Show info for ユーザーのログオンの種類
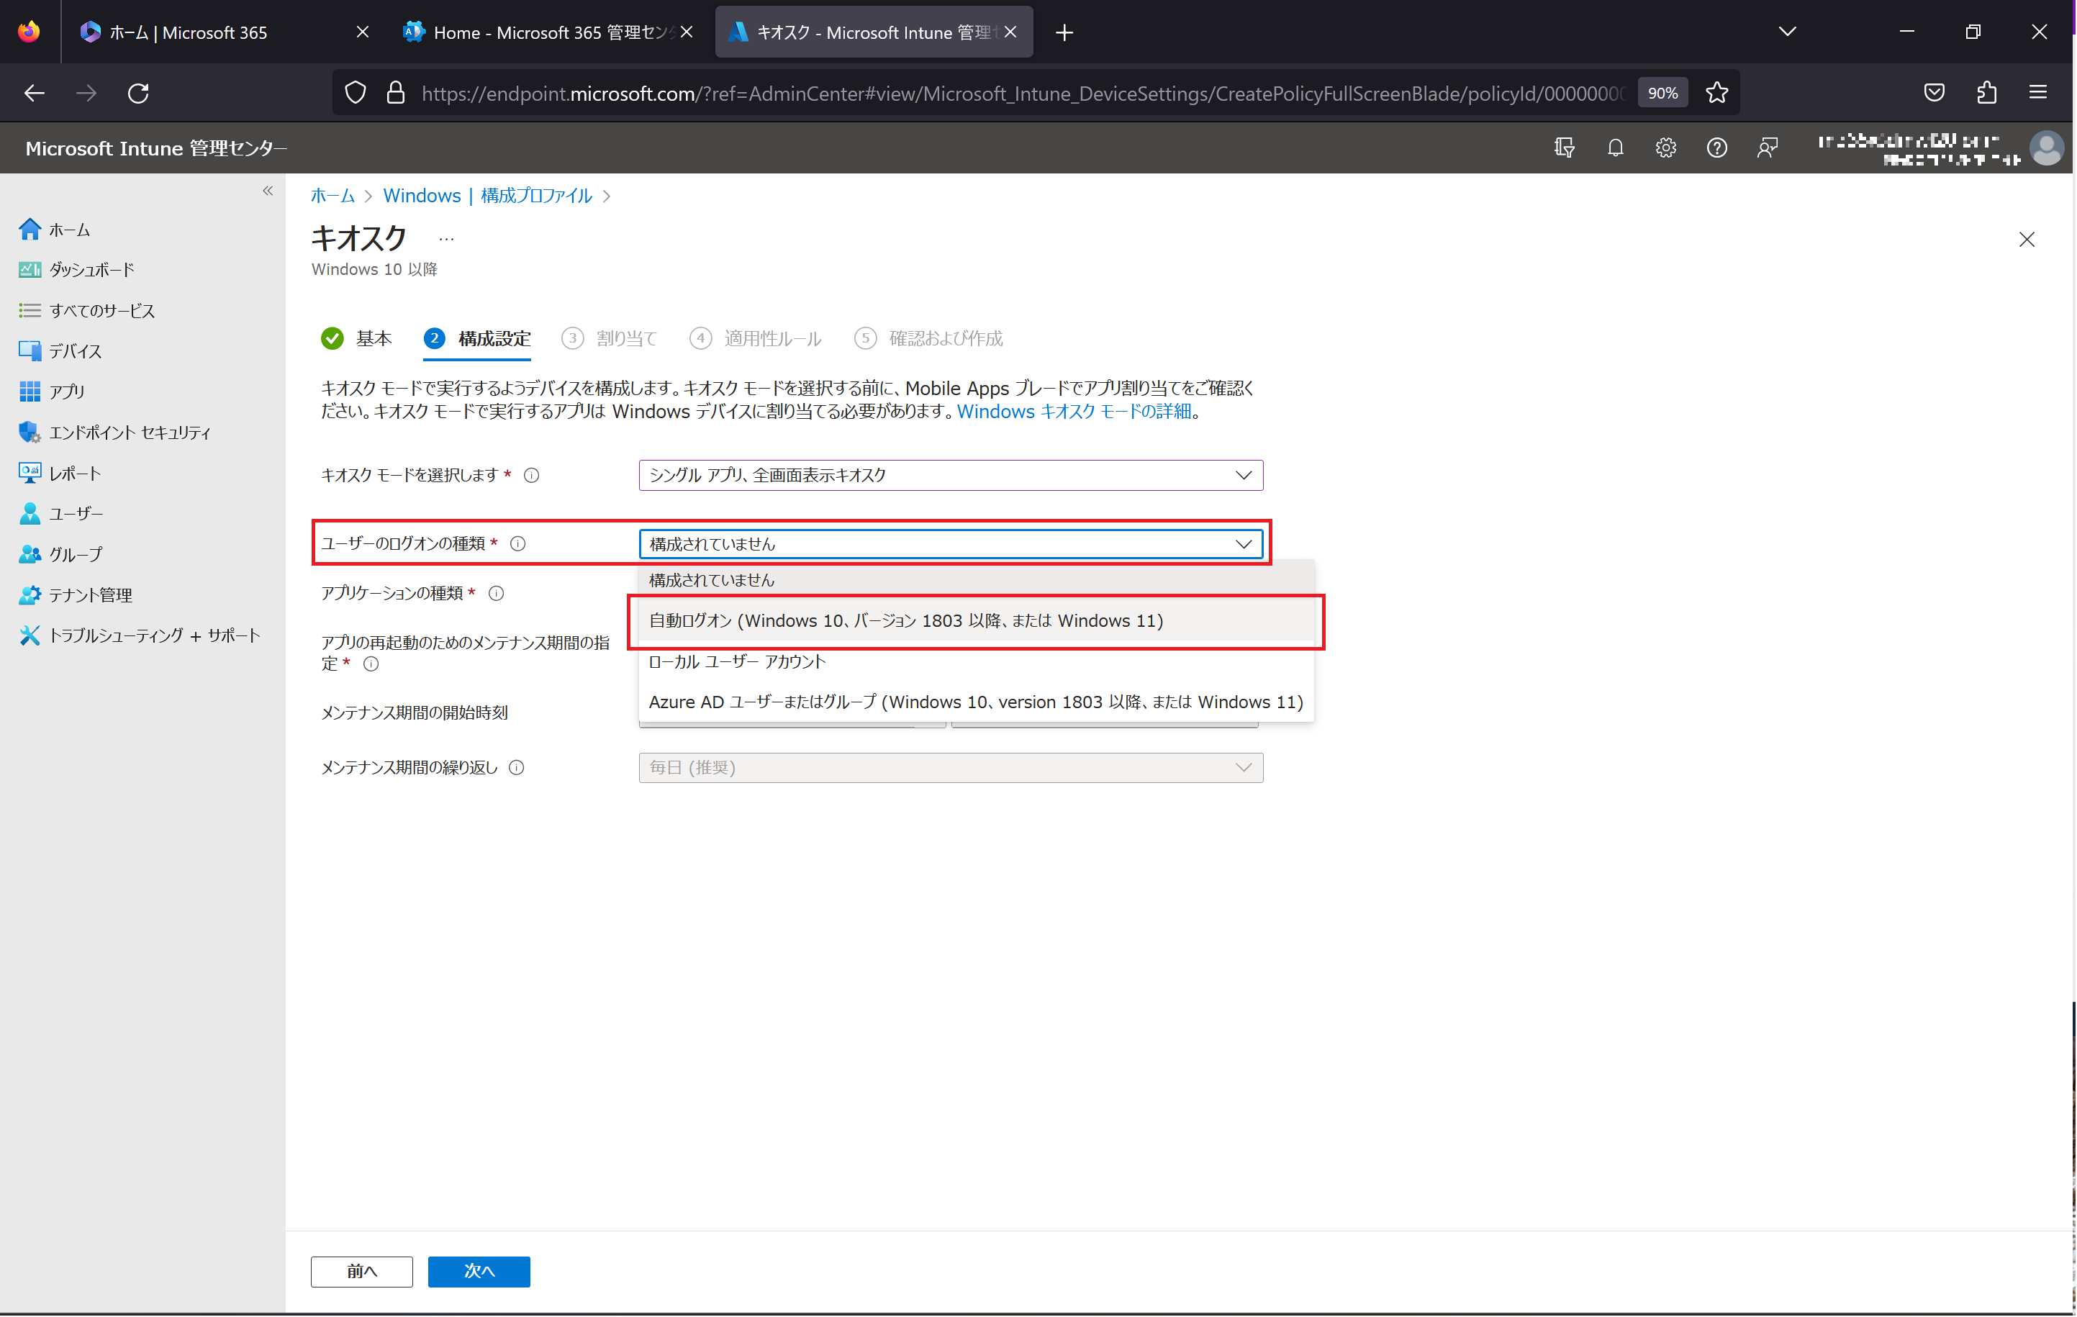Screen dimensions: 2077x1317 (x=517, y=543)
